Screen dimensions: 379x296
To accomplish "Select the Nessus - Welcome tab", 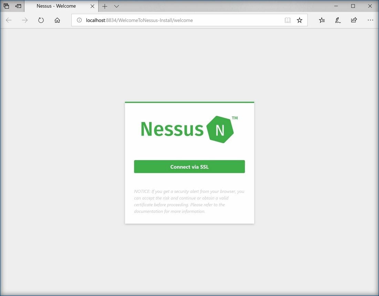I will (x=56, y=6).
